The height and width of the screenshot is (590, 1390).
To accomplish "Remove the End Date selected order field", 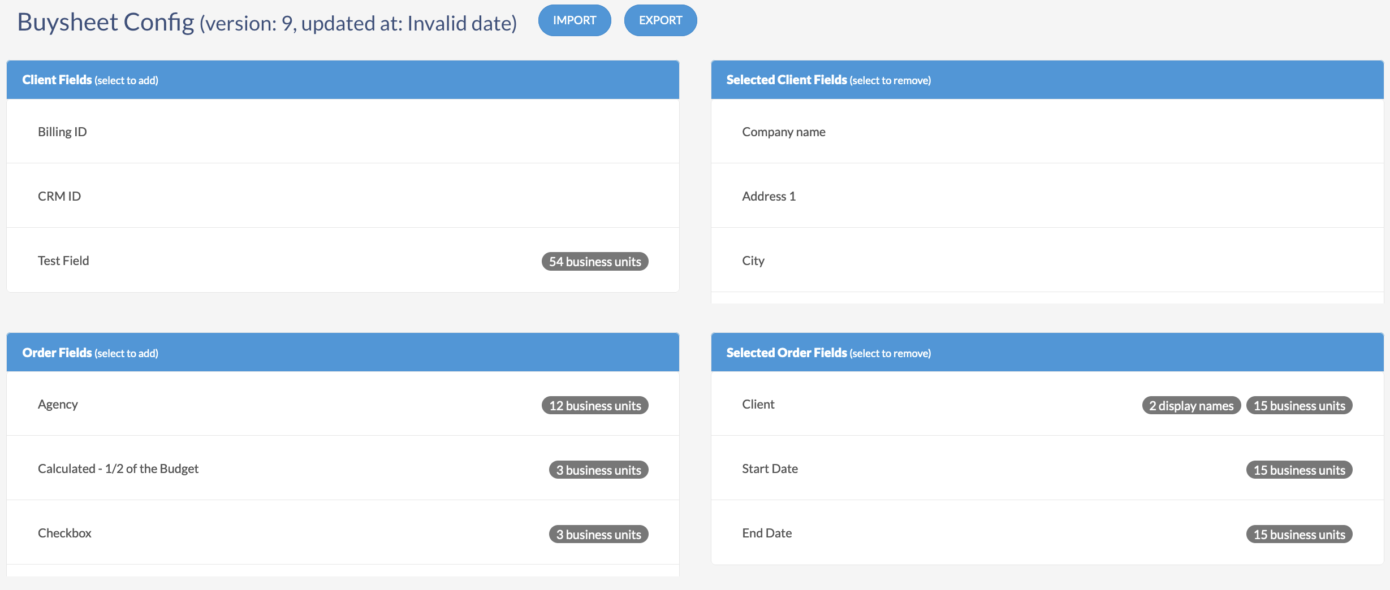I will point(1047,533).
